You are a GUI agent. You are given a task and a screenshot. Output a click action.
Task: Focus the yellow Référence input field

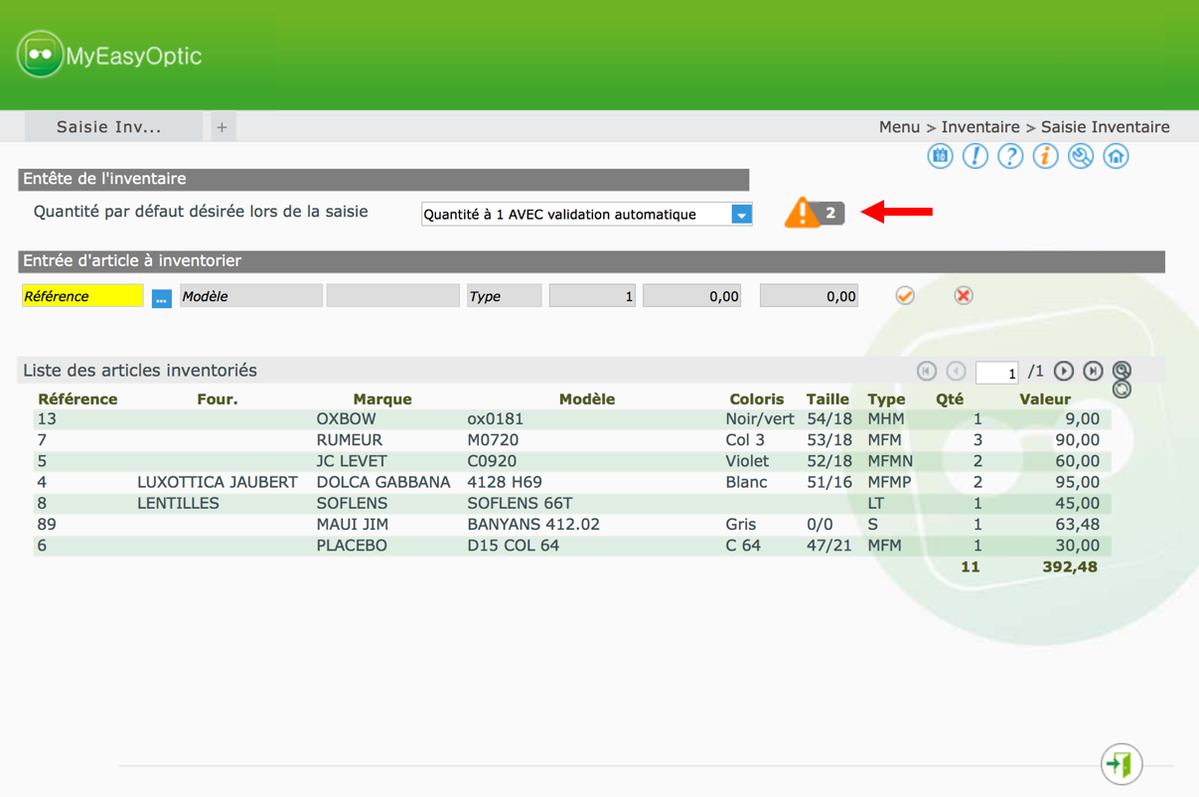click(82, 296)
